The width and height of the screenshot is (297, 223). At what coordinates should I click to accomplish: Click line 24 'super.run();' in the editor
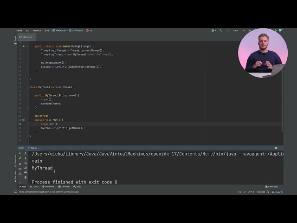(50, 124)
